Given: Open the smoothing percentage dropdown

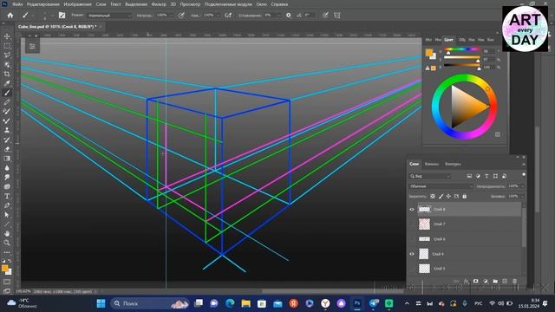Looking at the screenshot, I should [279, 16].
